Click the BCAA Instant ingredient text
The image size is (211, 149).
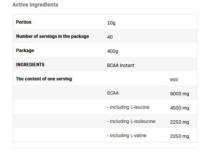[121, 65]
